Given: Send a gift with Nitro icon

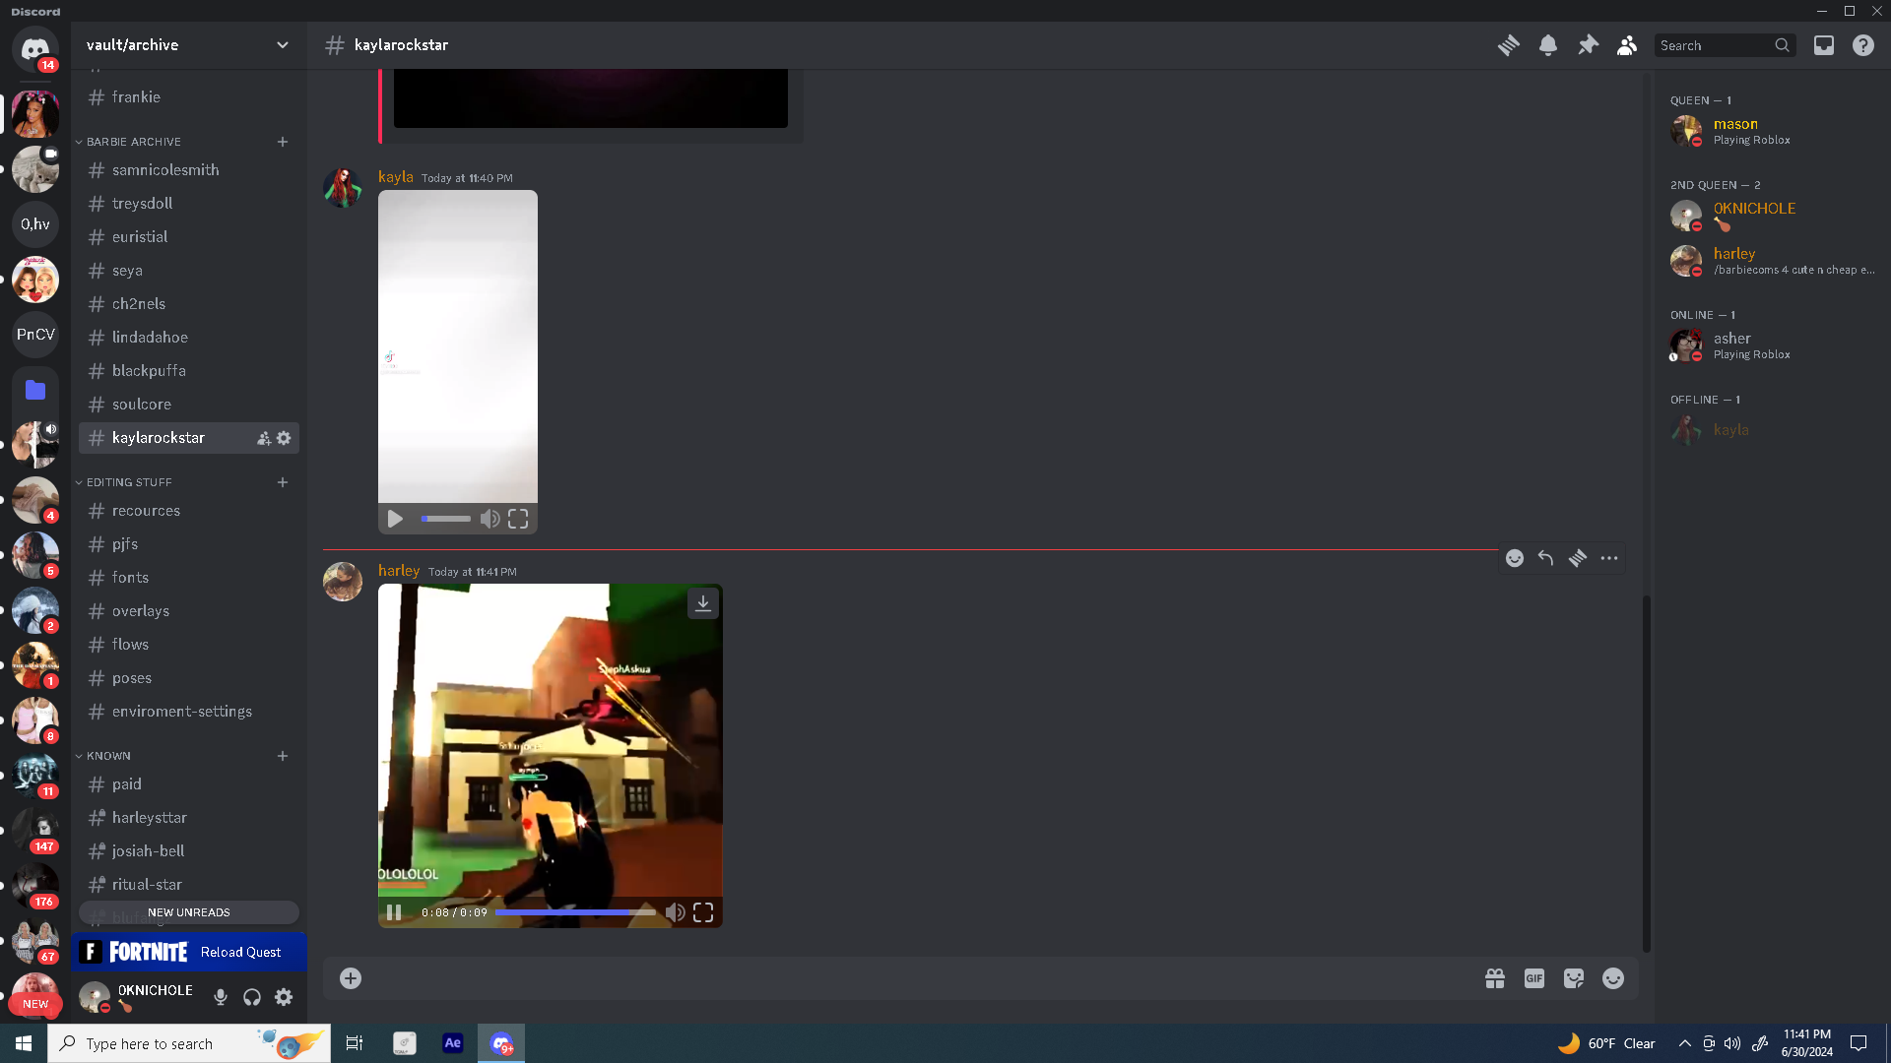Looking at the screenshot, I should click(1495, 978).
